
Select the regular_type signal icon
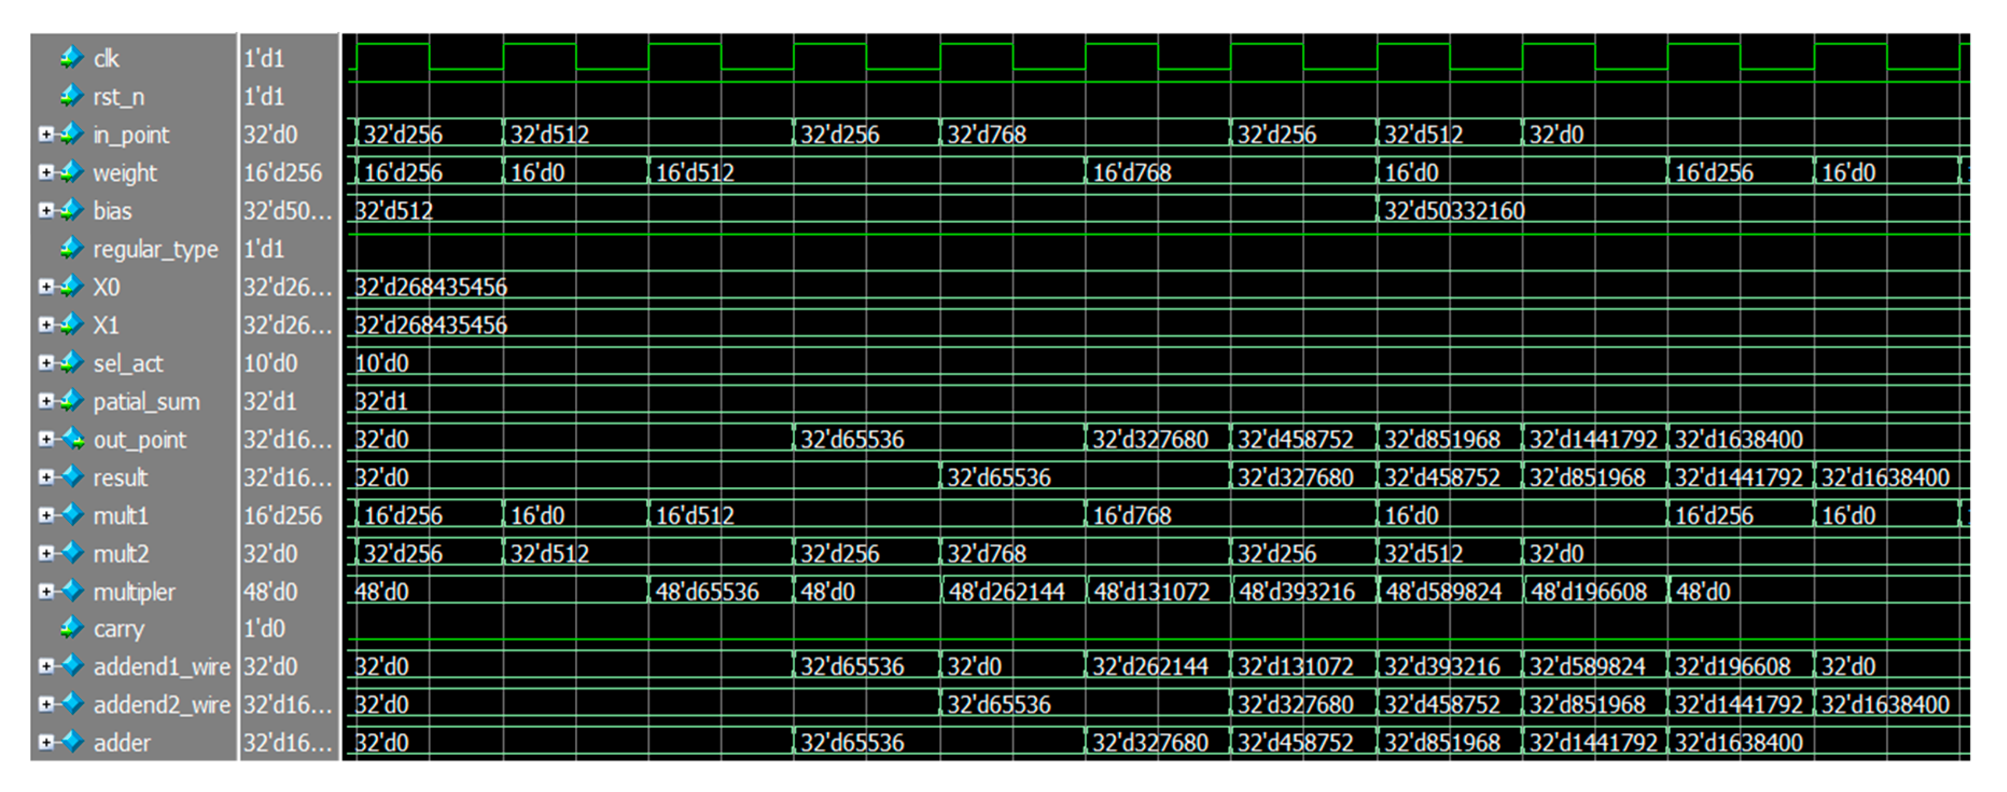(x=73, y=248)
